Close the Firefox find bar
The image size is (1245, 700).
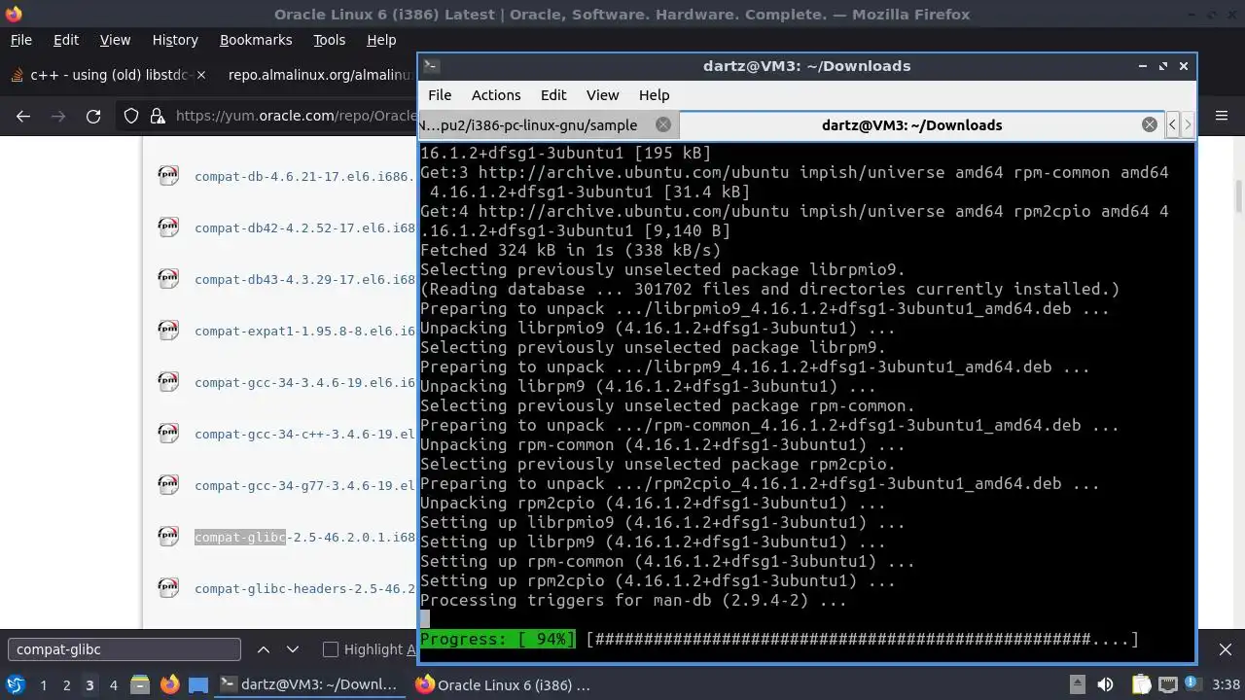[1226, 649]
